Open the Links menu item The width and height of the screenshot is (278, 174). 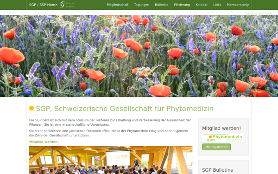pos(217,5)
